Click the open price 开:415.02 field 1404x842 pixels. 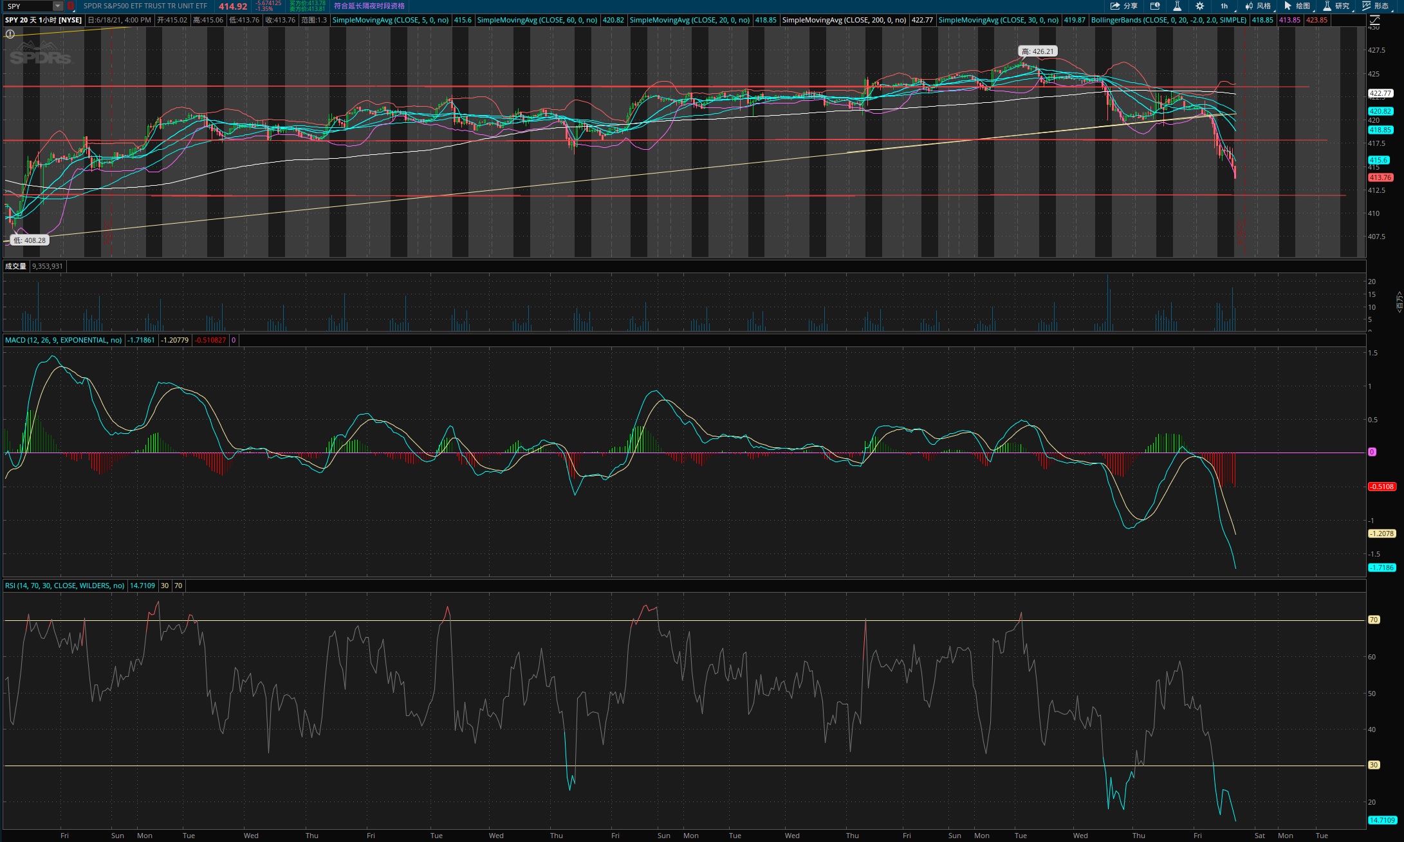(172, 20)
